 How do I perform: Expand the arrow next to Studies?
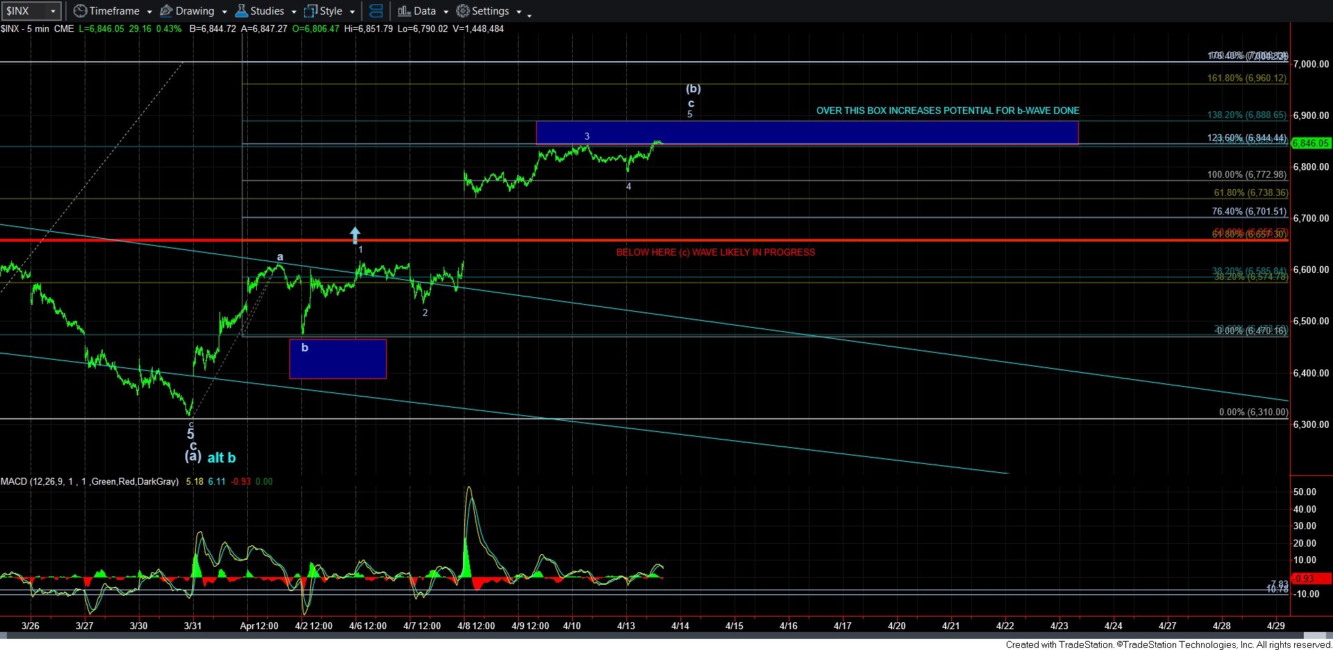click(294, 12)
